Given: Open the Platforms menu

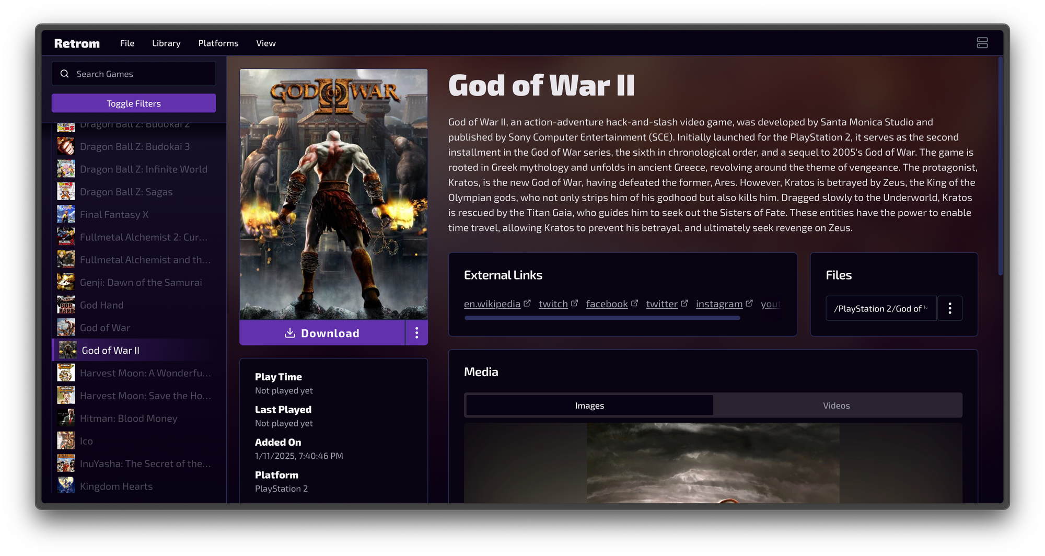Looking at the screenshot, I should (218, 43).
